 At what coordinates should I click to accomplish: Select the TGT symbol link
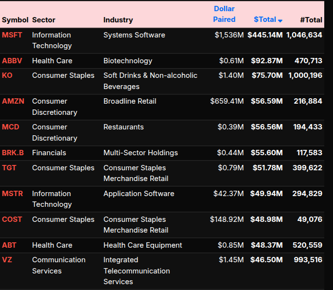pos(9,168)
